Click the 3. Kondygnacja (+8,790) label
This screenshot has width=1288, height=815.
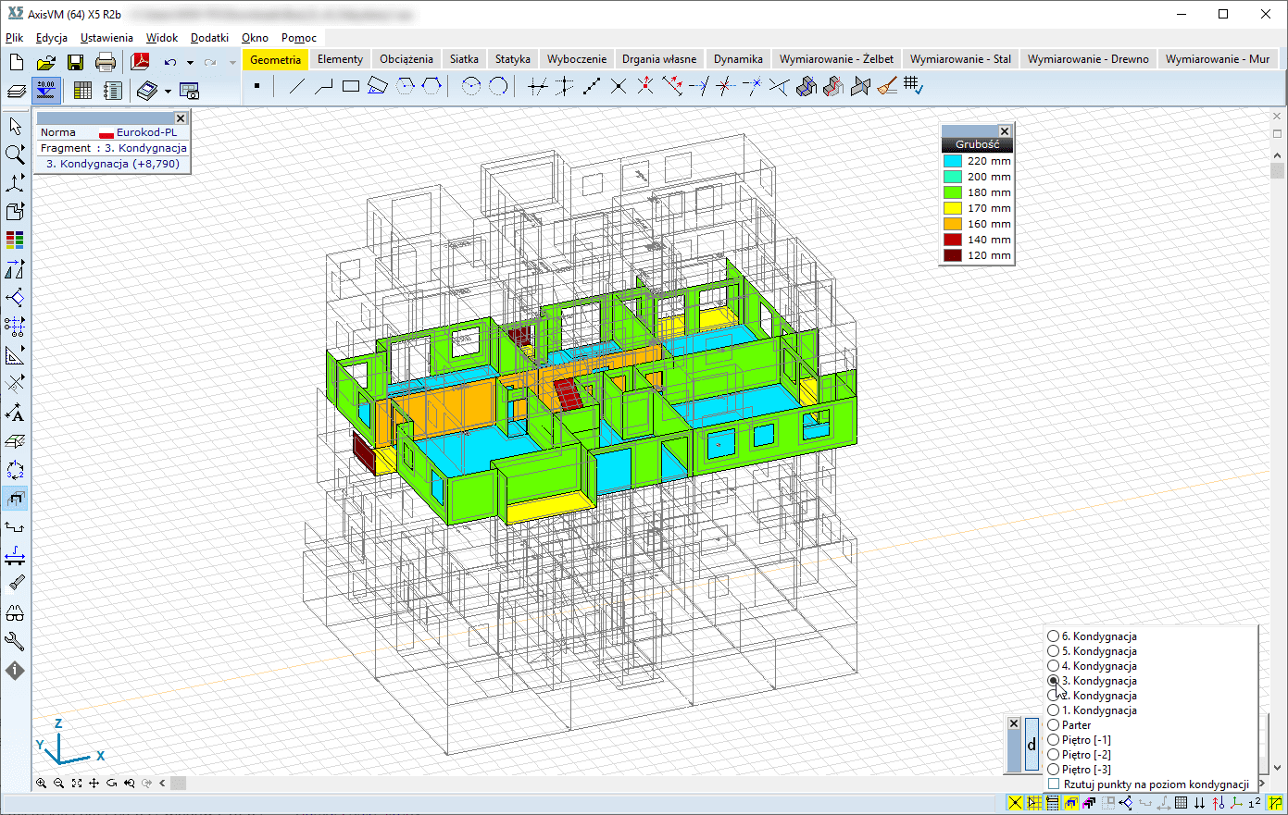tap(113, 164)
